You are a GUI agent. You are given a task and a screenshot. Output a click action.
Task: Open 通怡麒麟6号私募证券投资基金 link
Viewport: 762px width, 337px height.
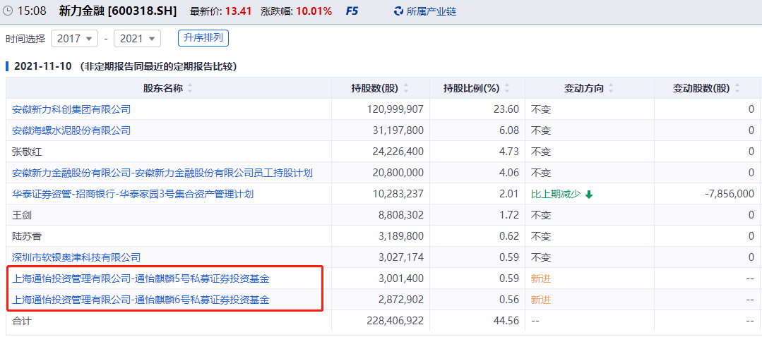pos(141,300)
